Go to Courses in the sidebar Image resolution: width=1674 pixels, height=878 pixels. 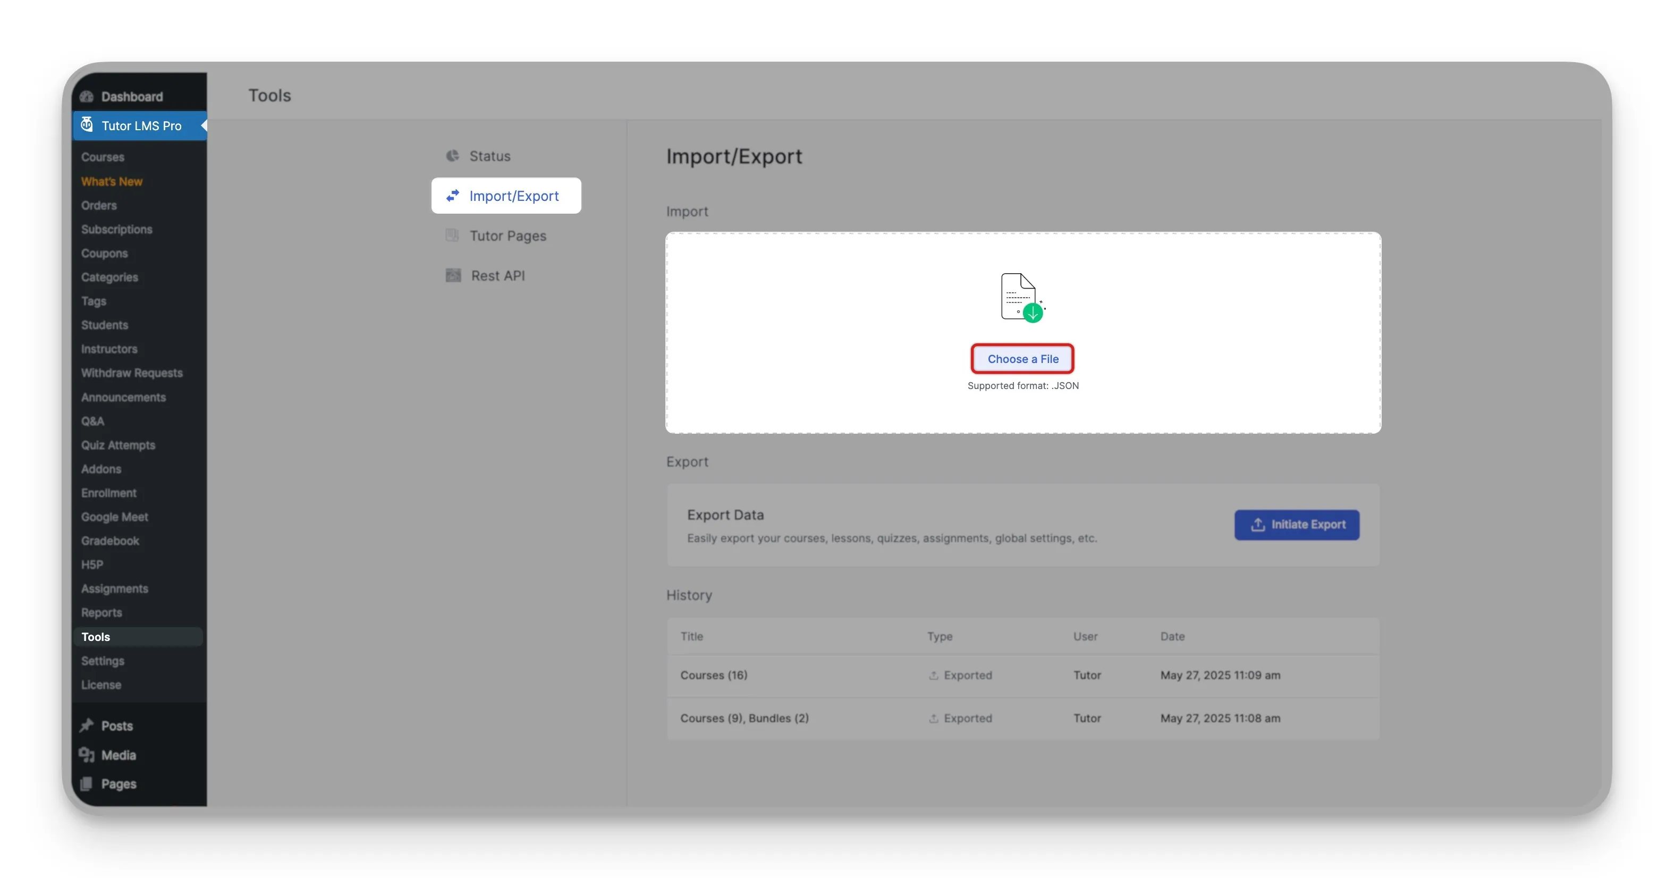(103, 157)
